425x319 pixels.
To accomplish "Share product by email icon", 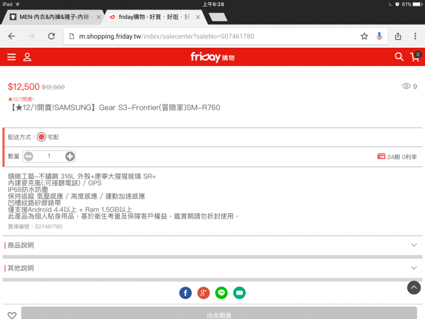I will click(239, 292).
